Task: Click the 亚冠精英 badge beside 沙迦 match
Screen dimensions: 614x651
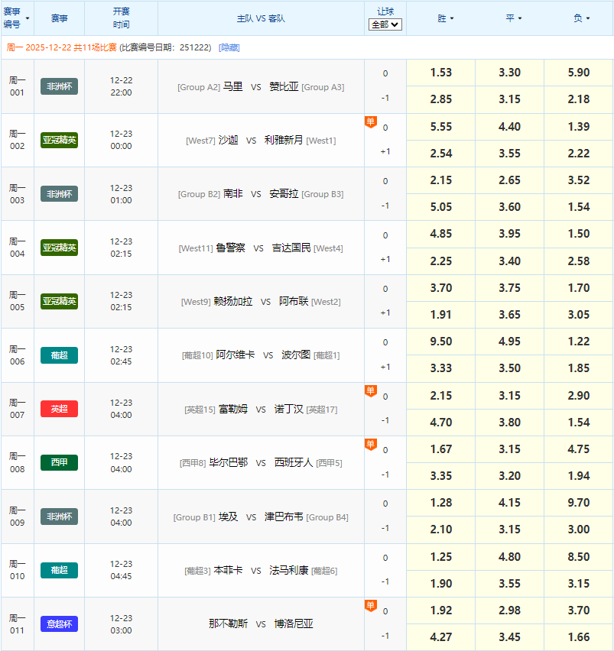Action: (59, 140)
